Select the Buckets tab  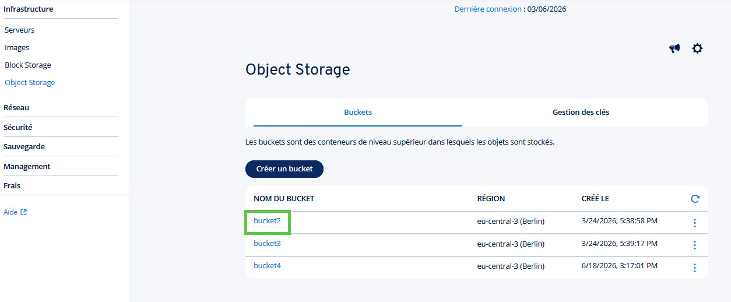coord(358,112)
